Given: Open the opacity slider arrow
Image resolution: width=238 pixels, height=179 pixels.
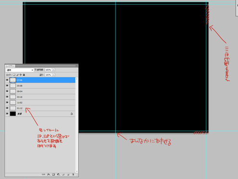Looking at the screenshot, I should (x=53, y=70).
